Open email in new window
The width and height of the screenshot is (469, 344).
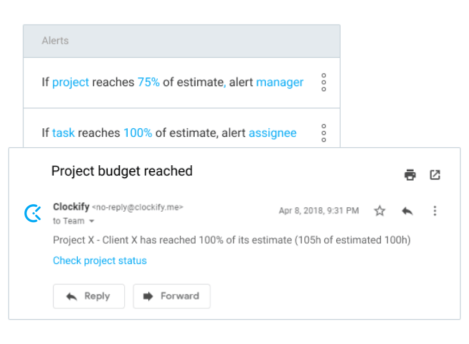coord(435,175)
